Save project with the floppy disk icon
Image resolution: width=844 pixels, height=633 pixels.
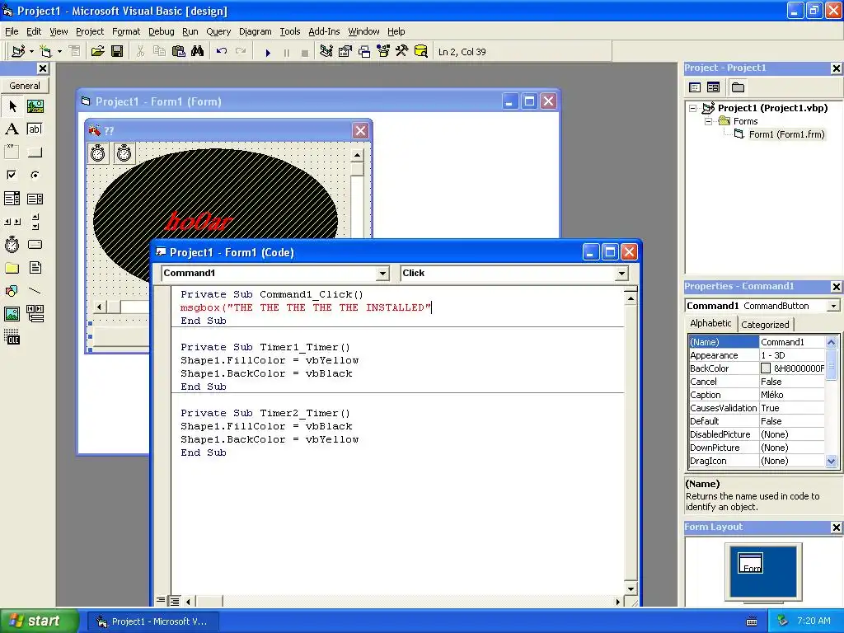click(x=117, y=51)
